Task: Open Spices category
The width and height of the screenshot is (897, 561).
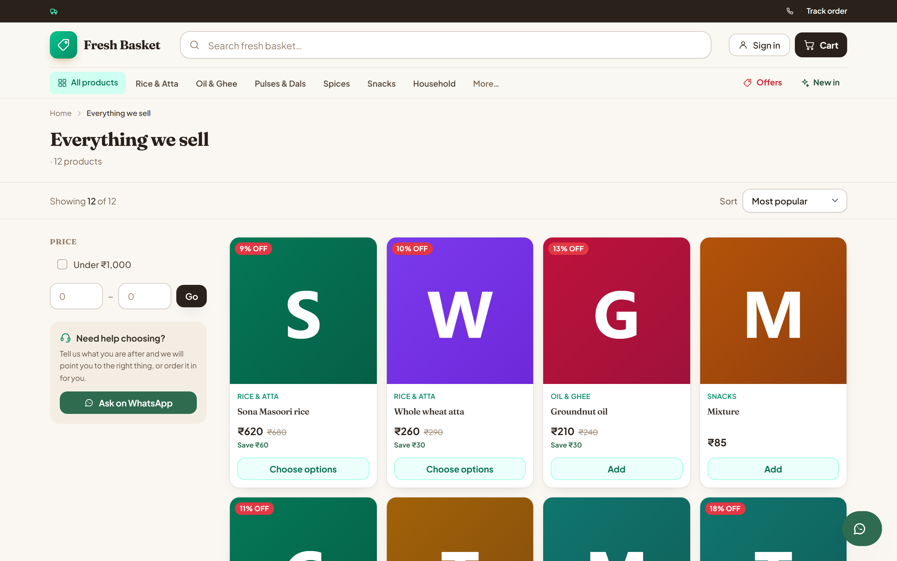Action: click(336, 84)
